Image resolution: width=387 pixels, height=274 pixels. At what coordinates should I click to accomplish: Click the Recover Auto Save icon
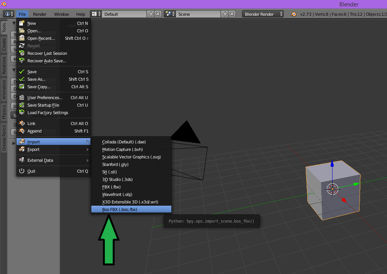click(x=22, y=60)
